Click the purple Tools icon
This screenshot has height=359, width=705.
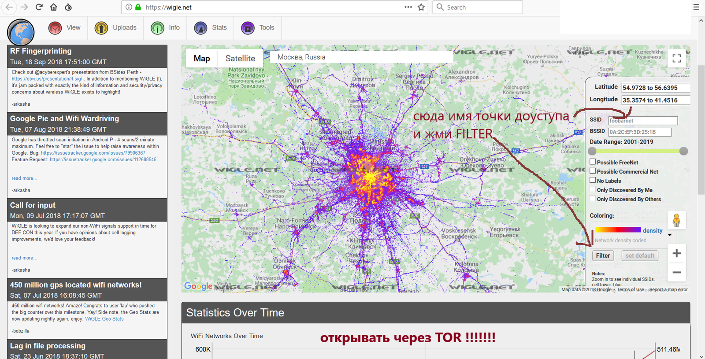[x=248, y=28]
